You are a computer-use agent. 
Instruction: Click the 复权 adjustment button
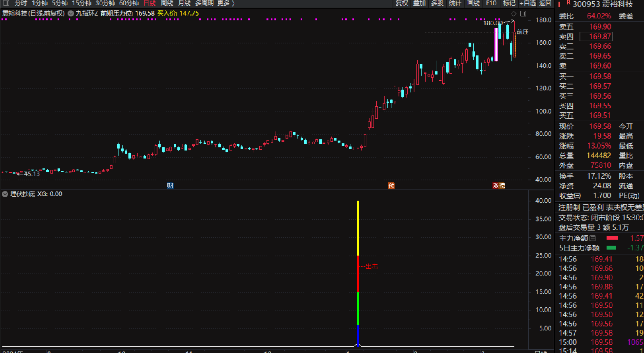point(401,3)
